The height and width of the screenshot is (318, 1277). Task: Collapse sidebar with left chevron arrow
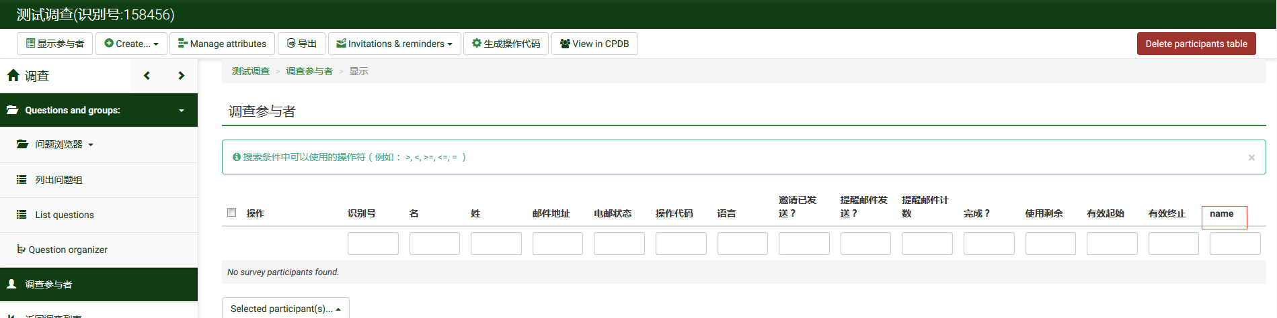(x=147, y=76)
